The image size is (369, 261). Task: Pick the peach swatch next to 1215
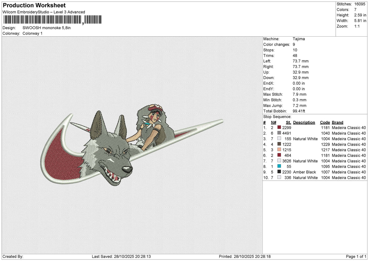point(279,150)
